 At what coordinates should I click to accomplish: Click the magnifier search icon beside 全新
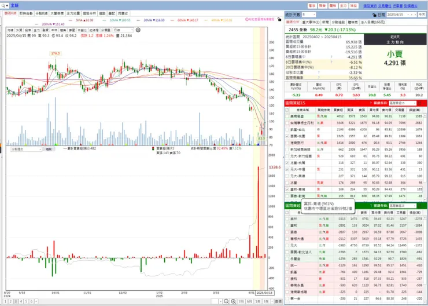point(3,5)
